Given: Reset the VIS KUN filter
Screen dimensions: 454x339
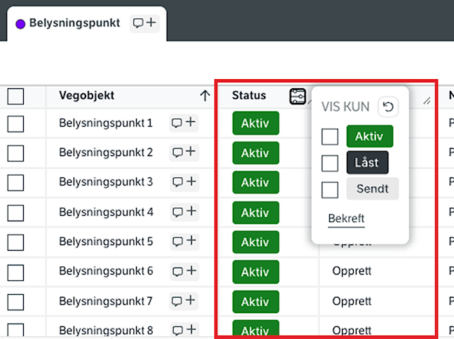Looking at the screenshot, I should 388,107.
